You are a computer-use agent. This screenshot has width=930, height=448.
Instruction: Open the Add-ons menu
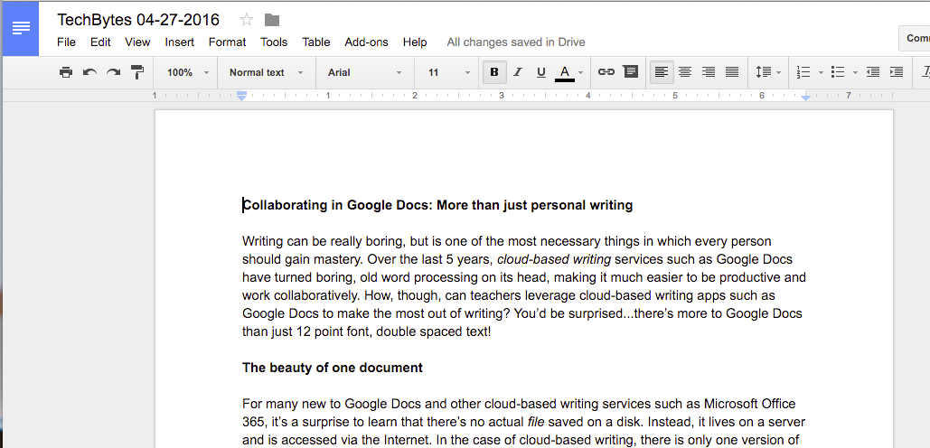point(367,42)
